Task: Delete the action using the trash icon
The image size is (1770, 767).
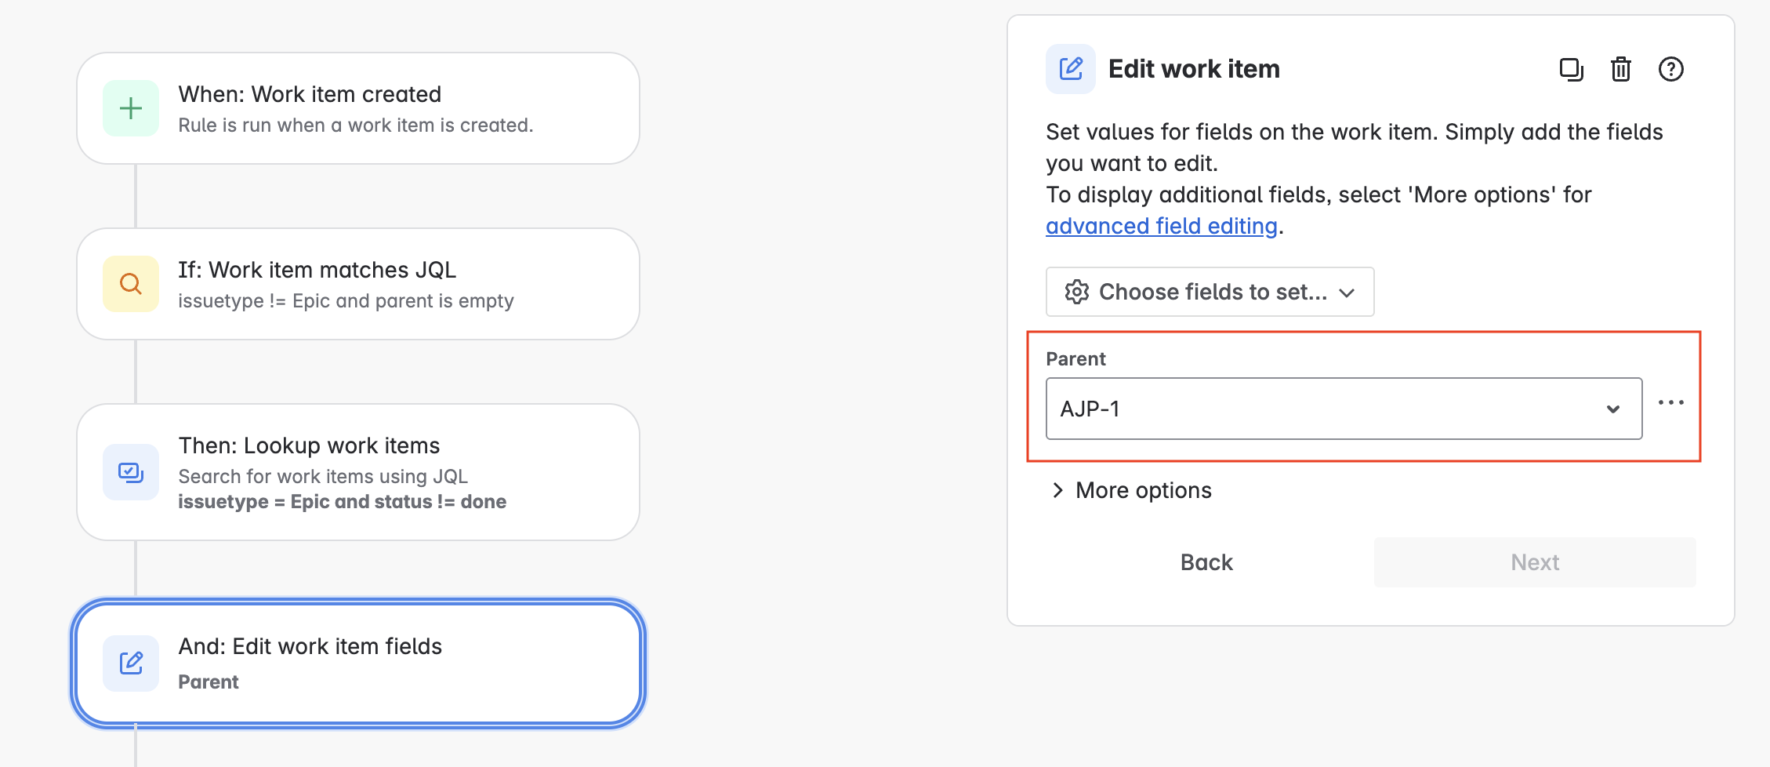Action: click(1620, 70)
